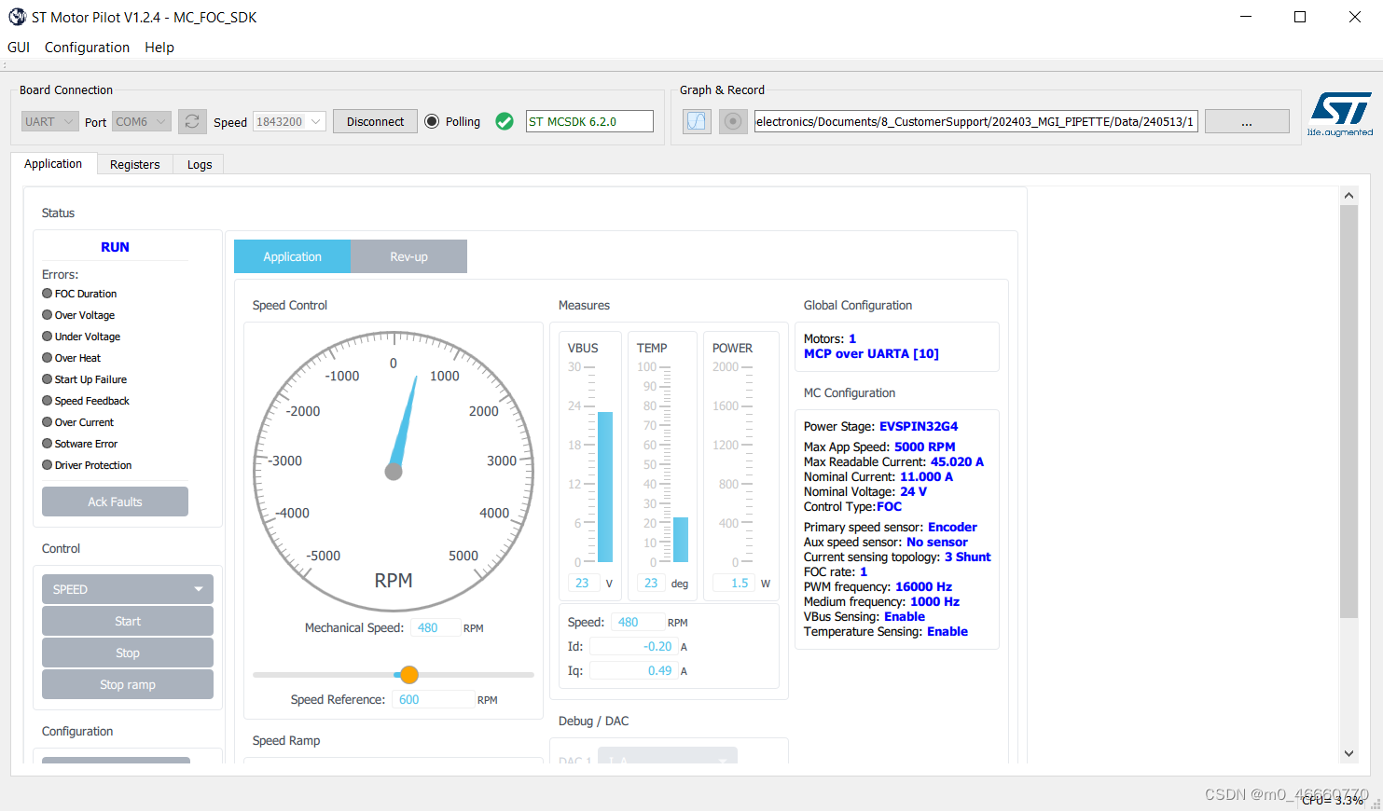Click the Ack Faults button

[x=115, y=502]
